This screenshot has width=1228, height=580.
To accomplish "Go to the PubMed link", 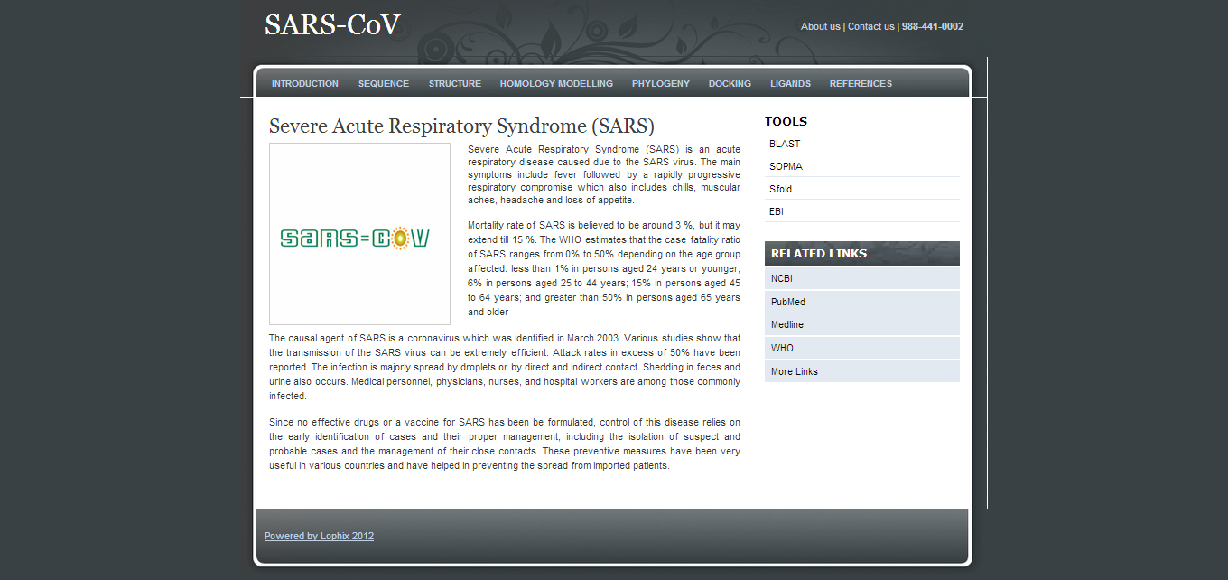I will click(x=787, y=301).
